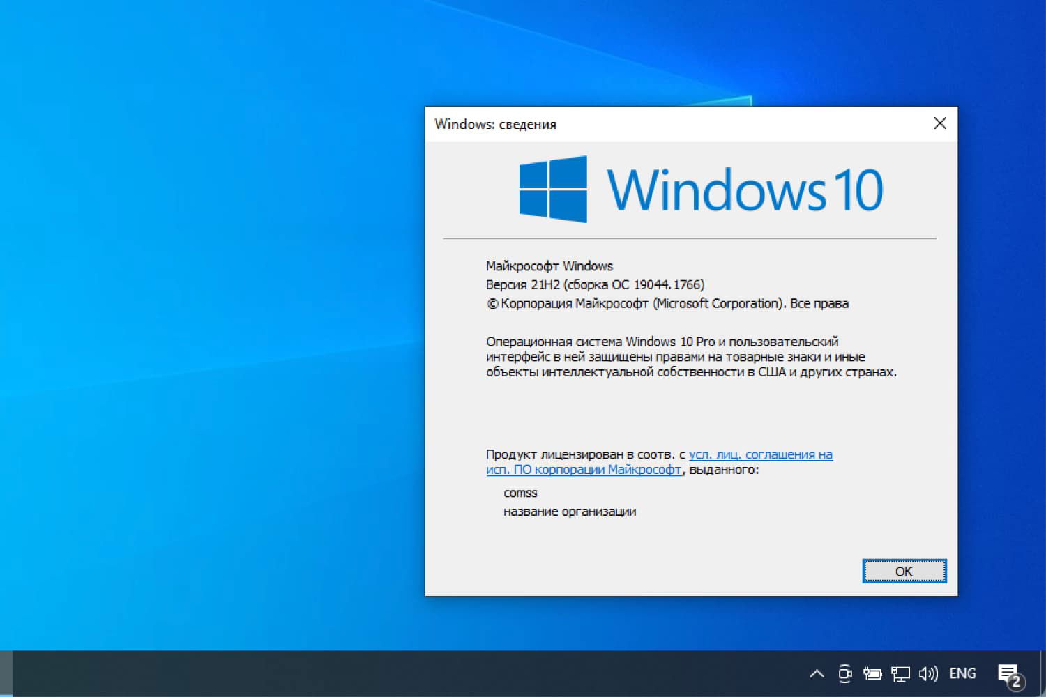This screenshot has width=1046, height=697.
Task: Open the Action Center notifications icon
Action: (1009, 673)
